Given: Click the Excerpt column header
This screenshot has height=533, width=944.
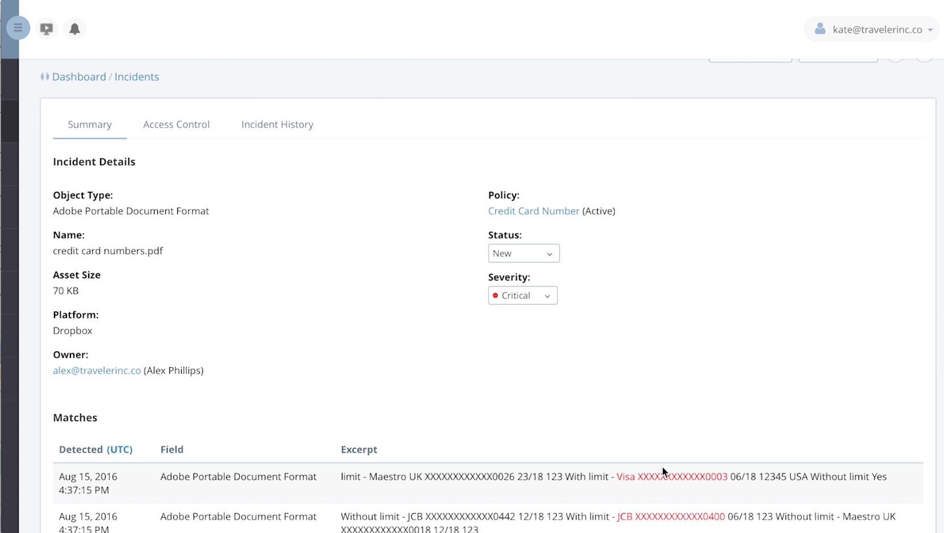Looking at the screenshot, I should 358,449.
